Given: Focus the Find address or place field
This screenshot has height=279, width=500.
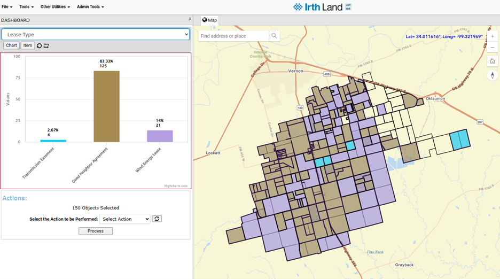Looking at the screenshot, I should click(233, 36).
